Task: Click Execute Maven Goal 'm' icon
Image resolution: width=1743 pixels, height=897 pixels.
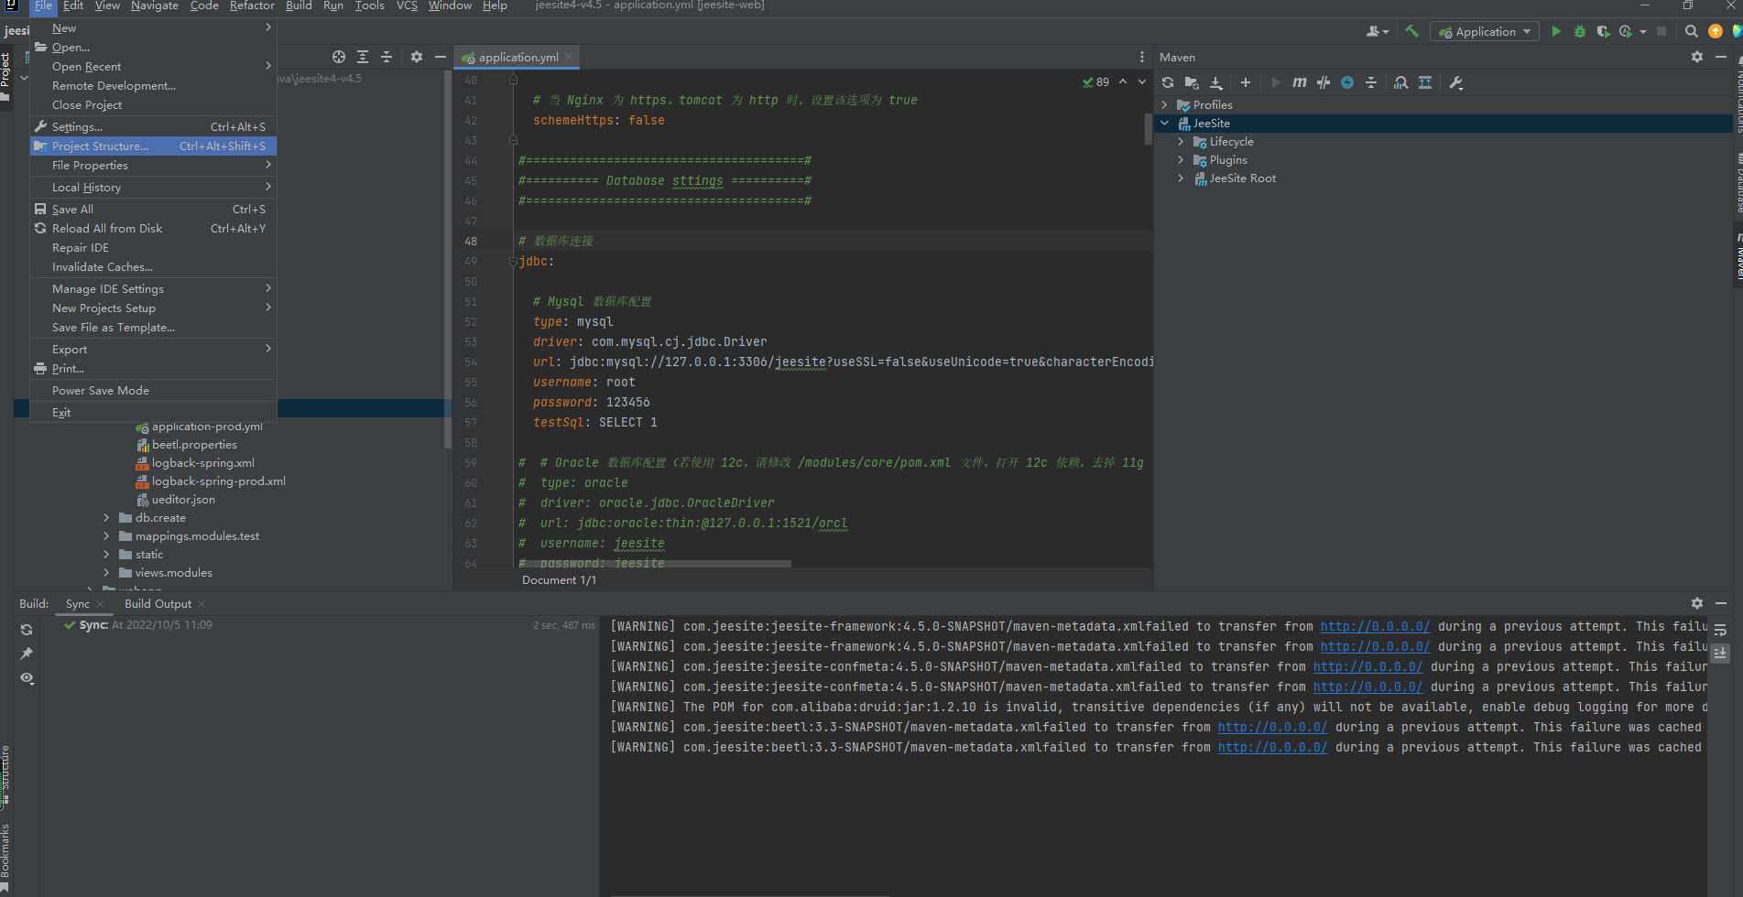Action: (x=1300, y=82)
